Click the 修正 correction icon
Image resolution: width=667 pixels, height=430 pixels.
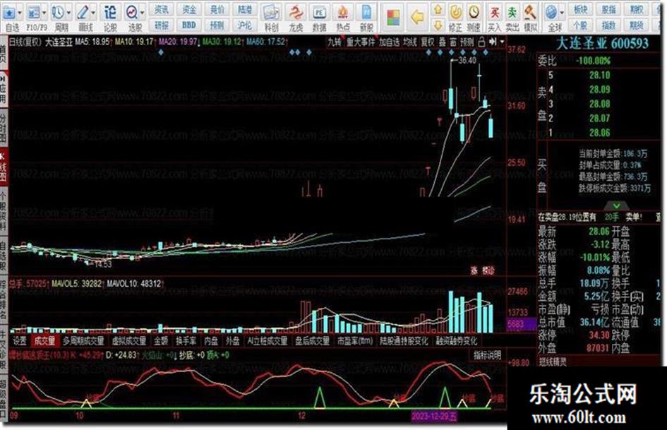coord(455,13)
